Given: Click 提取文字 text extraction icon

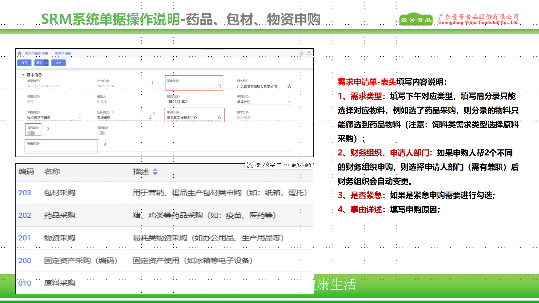Looking at the screenshot, I should [250, 165].
